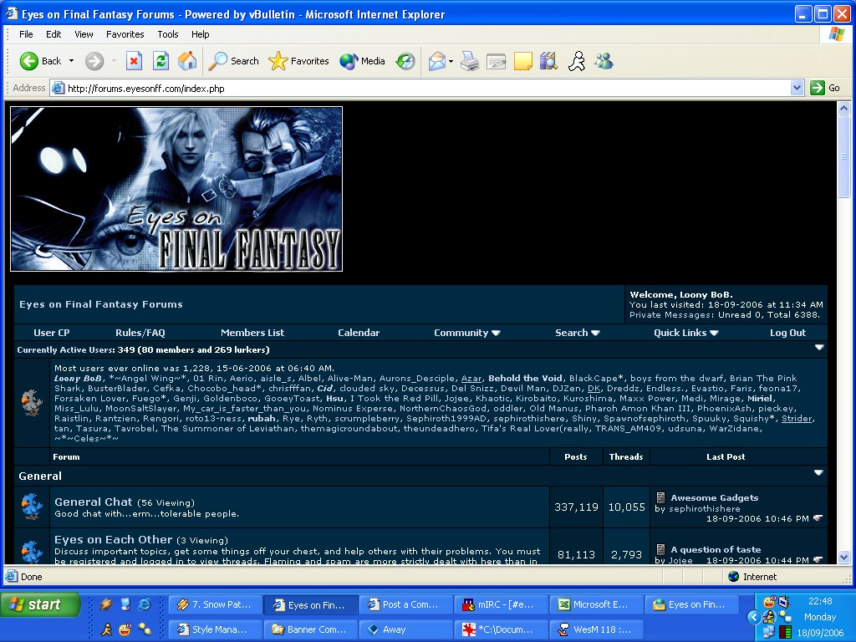Open the Tools menu
The width and height of the screenshot is (856, 642).
(167, 33)
